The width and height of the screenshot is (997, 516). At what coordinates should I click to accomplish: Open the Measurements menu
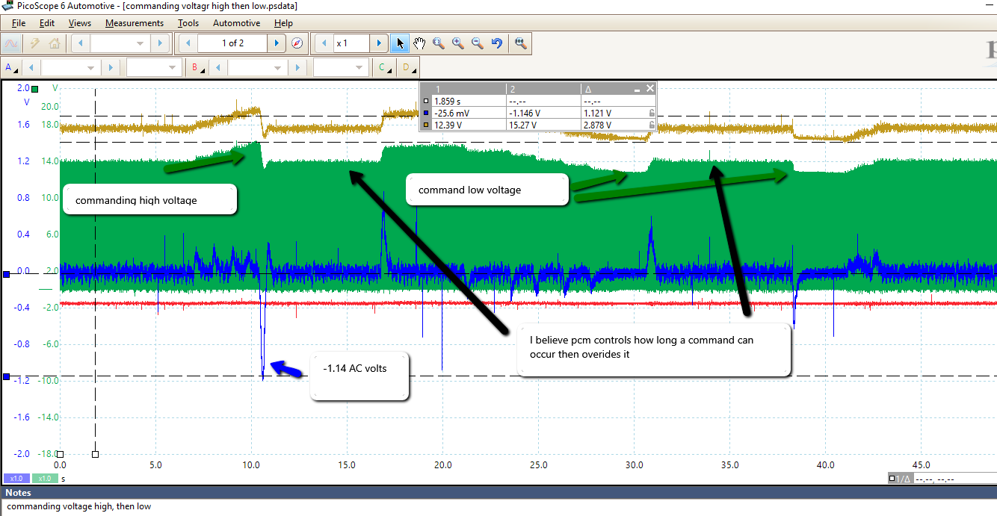[134, 23]
